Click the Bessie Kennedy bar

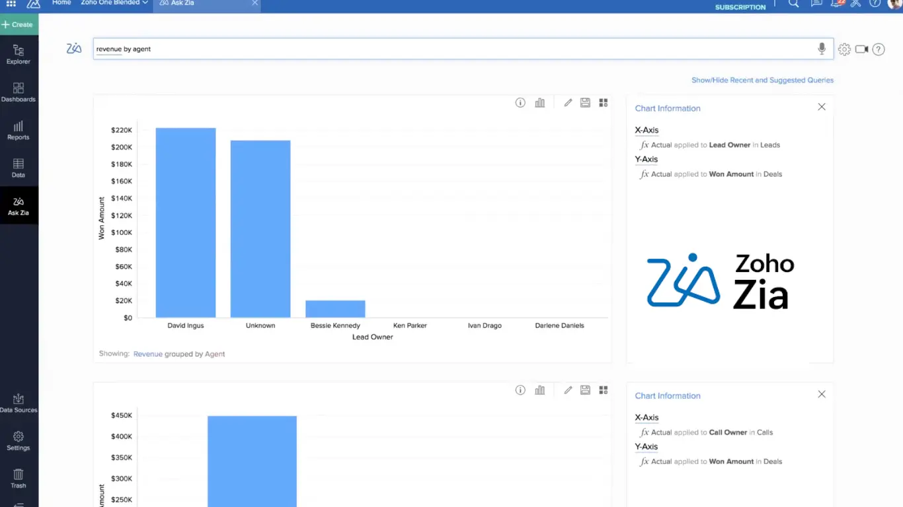coord(335,309)
